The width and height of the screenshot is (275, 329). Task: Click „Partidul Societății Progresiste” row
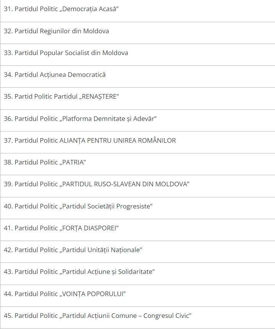(x=138, y=208)
